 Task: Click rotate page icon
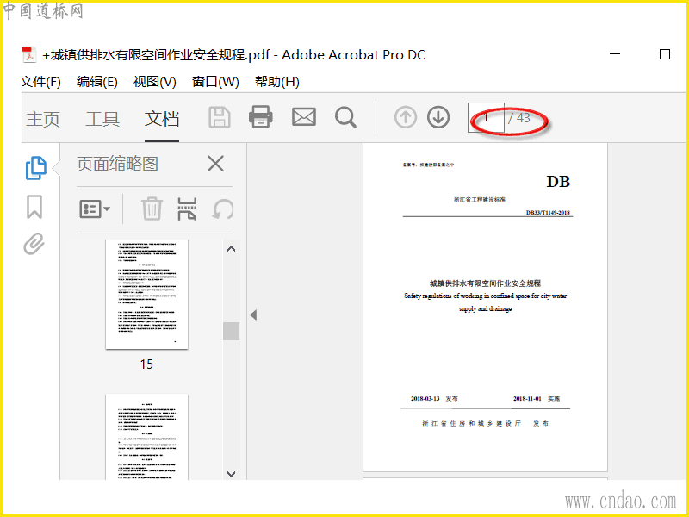point(222,209)
